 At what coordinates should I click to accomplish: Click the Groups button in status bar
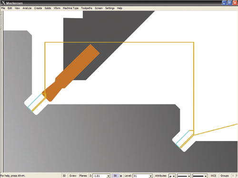[x=225, y=176]
